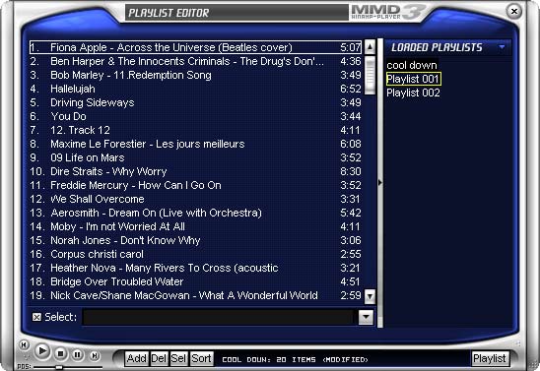
Task: Select 'Norah Jones - Don't Know Why'
Action: pos(195,240)
